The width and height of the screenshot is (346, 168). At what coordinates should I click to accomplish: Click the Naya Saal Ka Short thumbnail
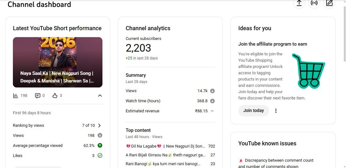(58, 62)
